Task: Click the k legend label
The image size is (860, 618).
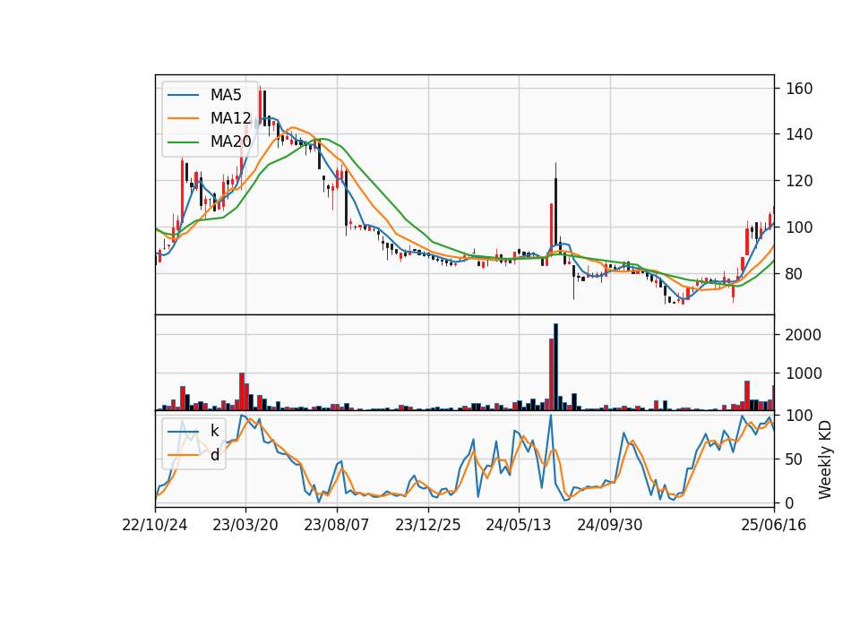Action: tap(214, 431)
